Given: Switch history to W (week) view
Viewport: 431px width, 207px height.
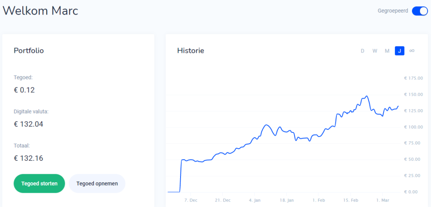Looking at the screenshot, I should [x=375, y=51].
